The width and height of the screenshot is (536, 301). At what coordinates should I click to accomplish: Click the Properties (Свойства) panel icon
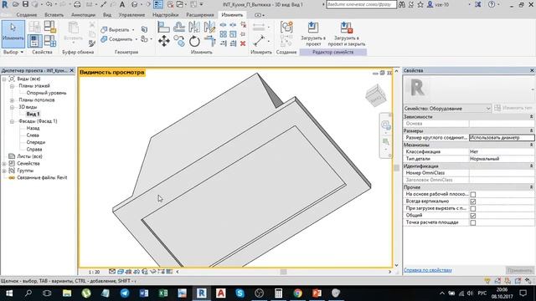click(x=34, y=41)
